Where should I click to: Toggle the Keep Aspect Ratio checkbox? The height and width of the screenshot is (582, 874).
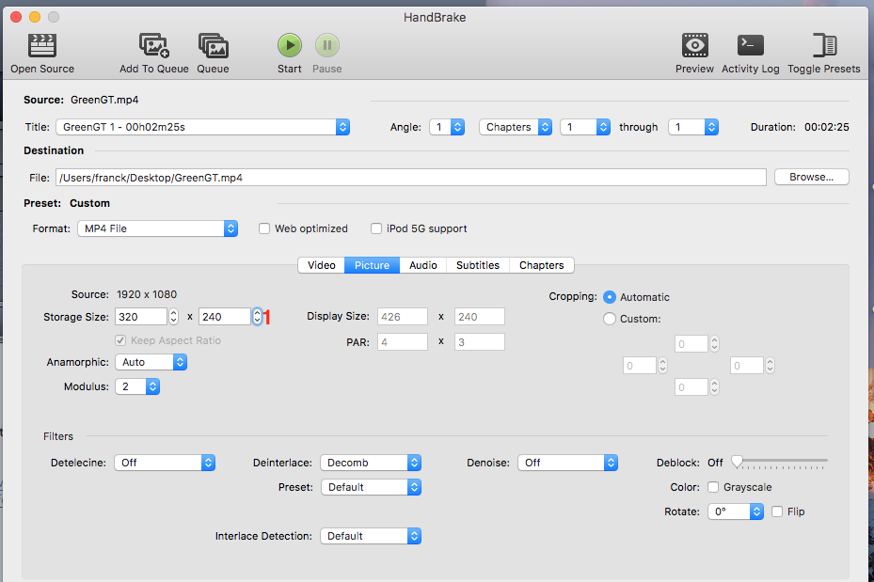point(120,340)
